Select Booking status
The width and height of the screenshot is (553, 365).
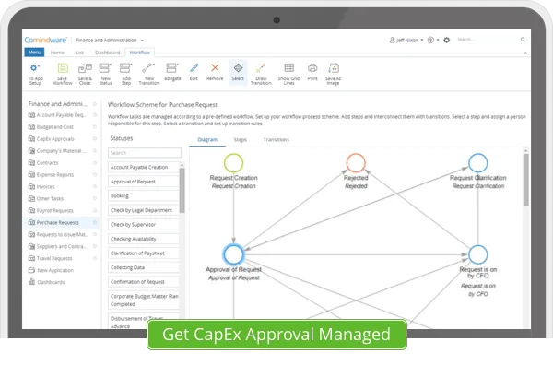tap(144, 196)
